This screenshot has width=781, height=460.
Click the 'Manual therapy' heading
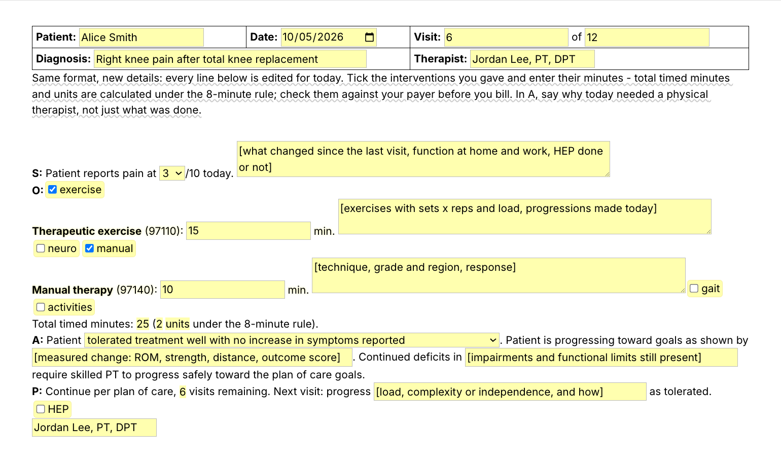point(73,290)
